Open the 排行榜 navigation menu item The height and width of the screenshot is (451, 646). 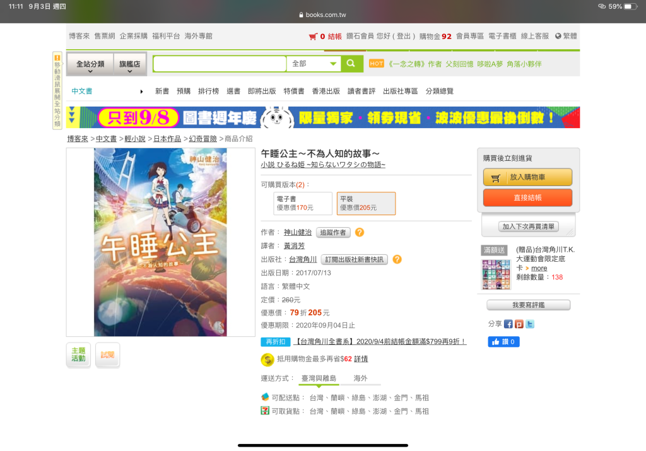pos(208,91)
